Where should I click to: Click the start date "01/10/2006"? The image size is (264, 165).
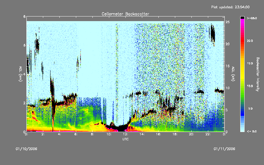[x=26, y=149]
